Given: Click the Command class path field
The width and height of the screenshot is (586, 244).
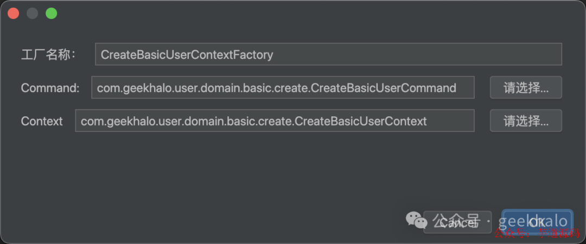Looking at the screenshot, I should 283,88.
